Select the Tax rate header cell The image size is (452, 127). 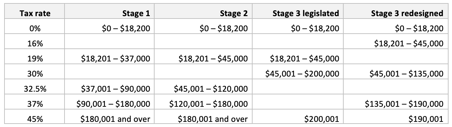coord(35,13)
